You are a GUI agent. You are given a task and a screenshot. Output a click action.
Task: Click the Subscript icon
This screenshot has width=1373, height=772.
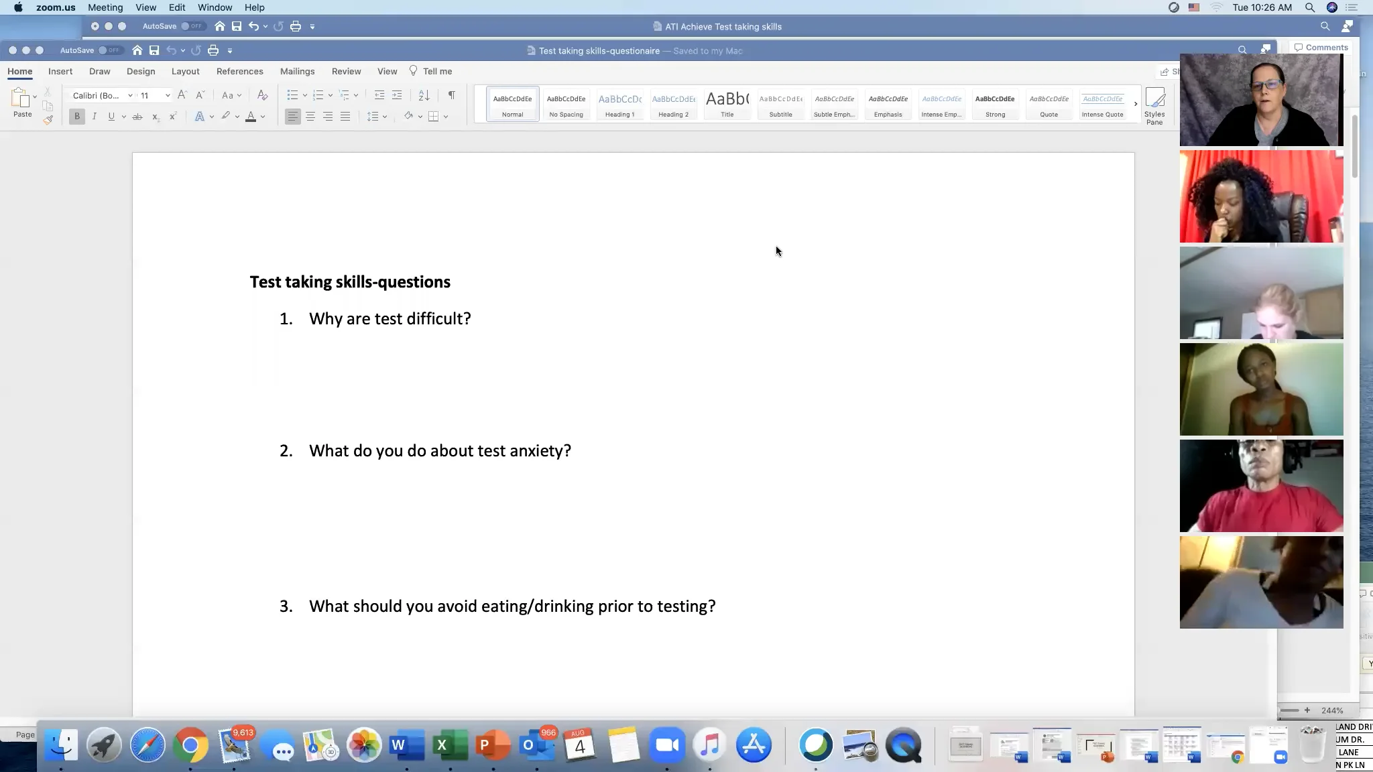155,117
